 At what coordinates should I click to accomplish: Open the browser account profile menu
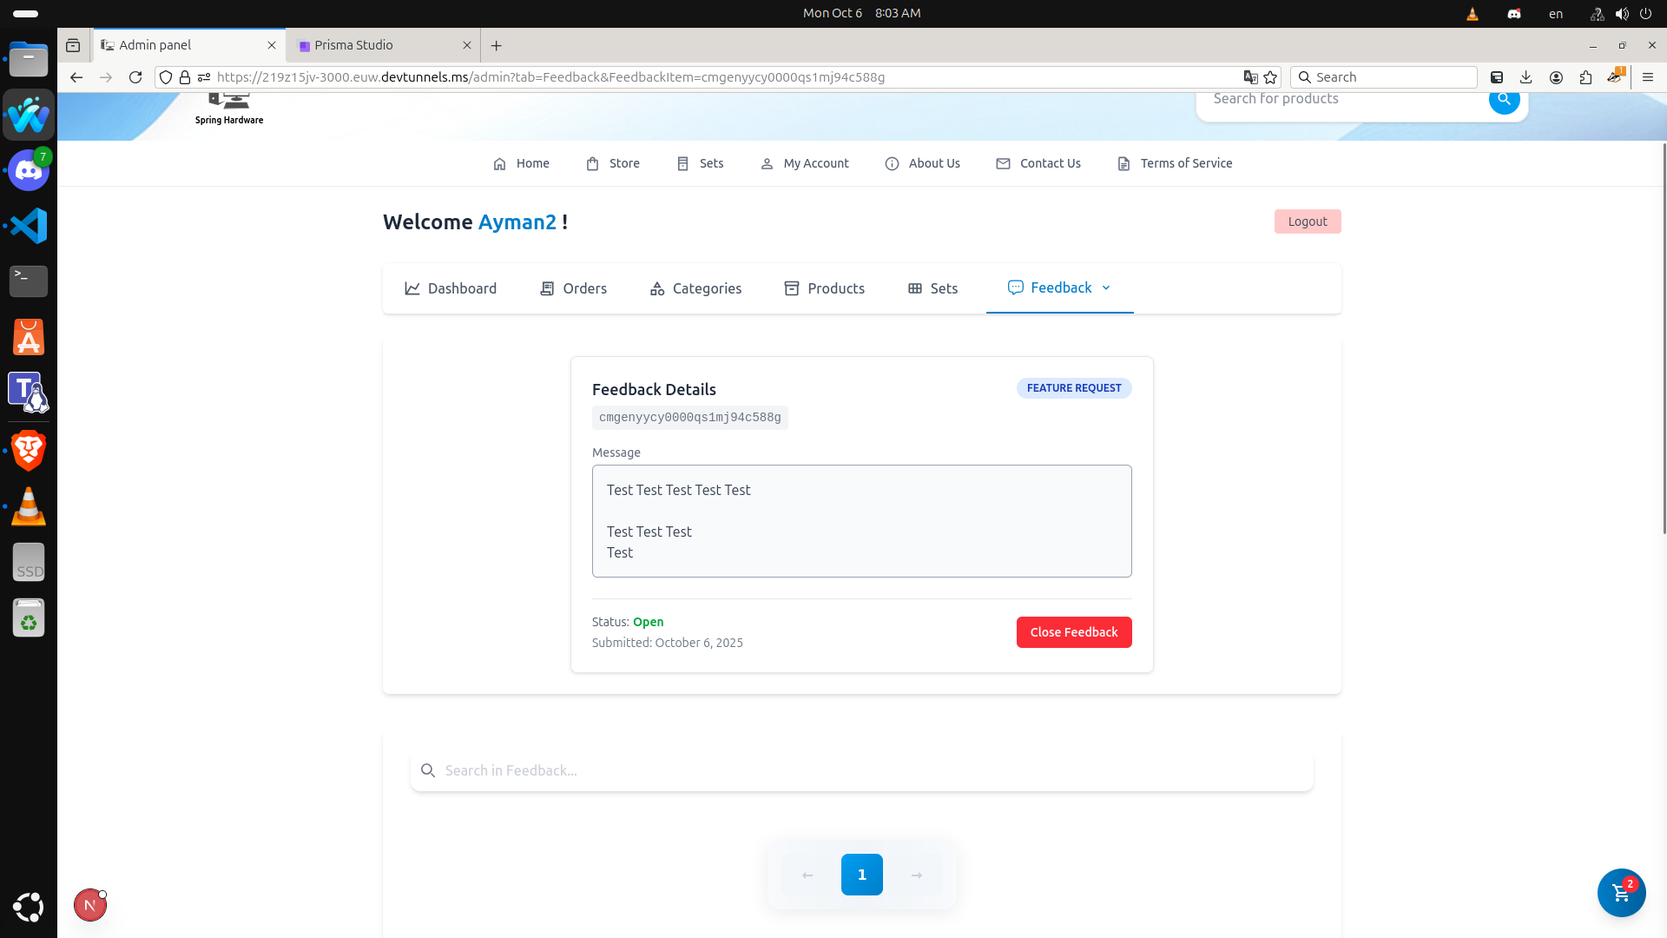[1556, 76]
